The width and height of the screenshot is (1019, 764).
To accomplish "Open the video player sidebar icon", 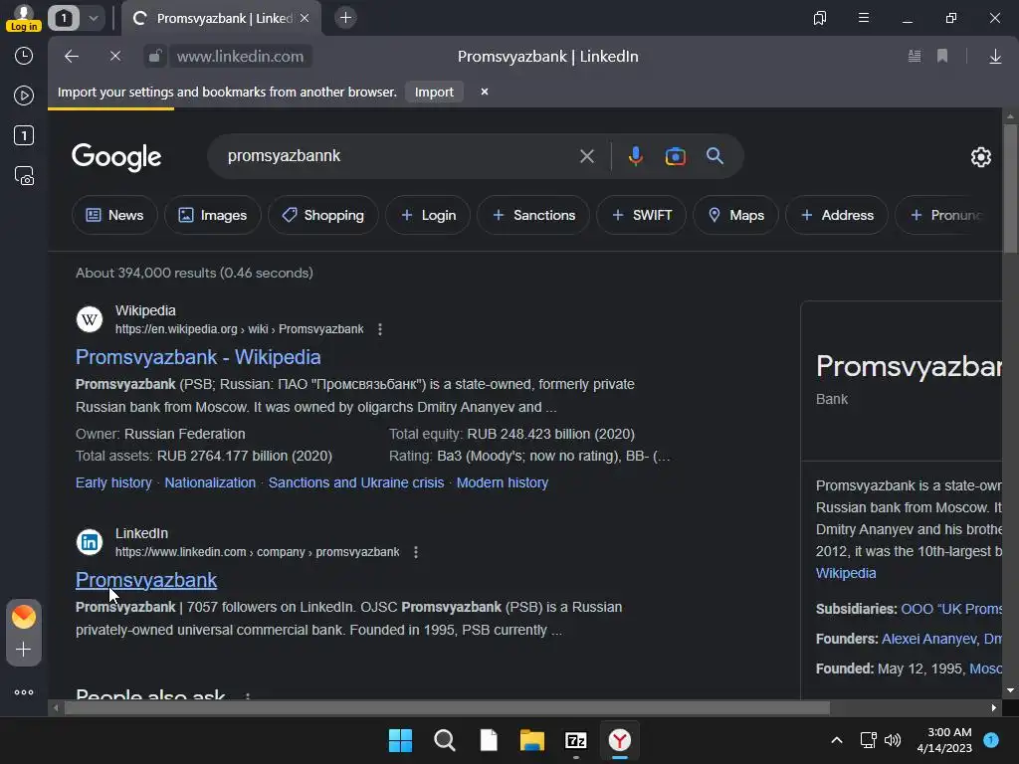I will click(x=24, y=95).
